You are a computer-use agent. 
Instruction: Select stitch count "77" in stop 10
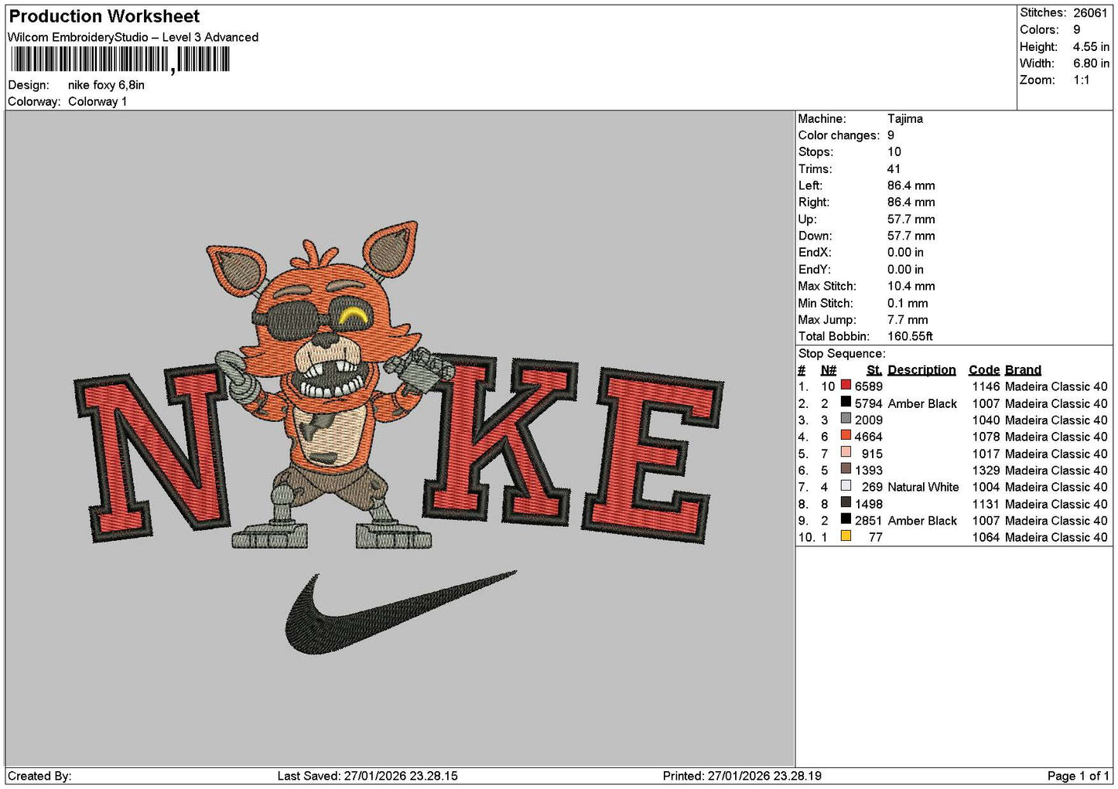coord(875,537)
